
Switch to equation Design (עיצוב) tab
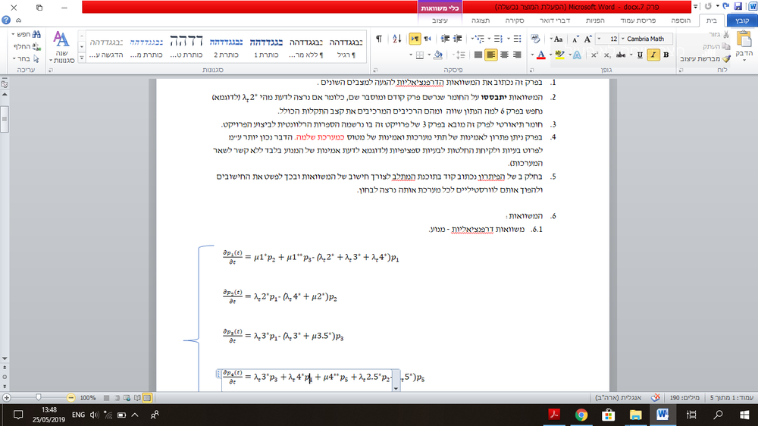coord(440,20)
